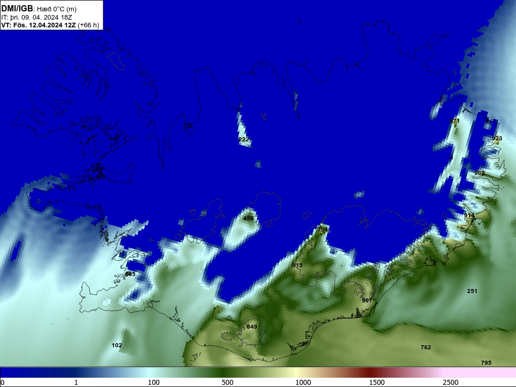The image size is (516, 387).
Task: Click the map value 907
Action: click(x=367, y=300)
